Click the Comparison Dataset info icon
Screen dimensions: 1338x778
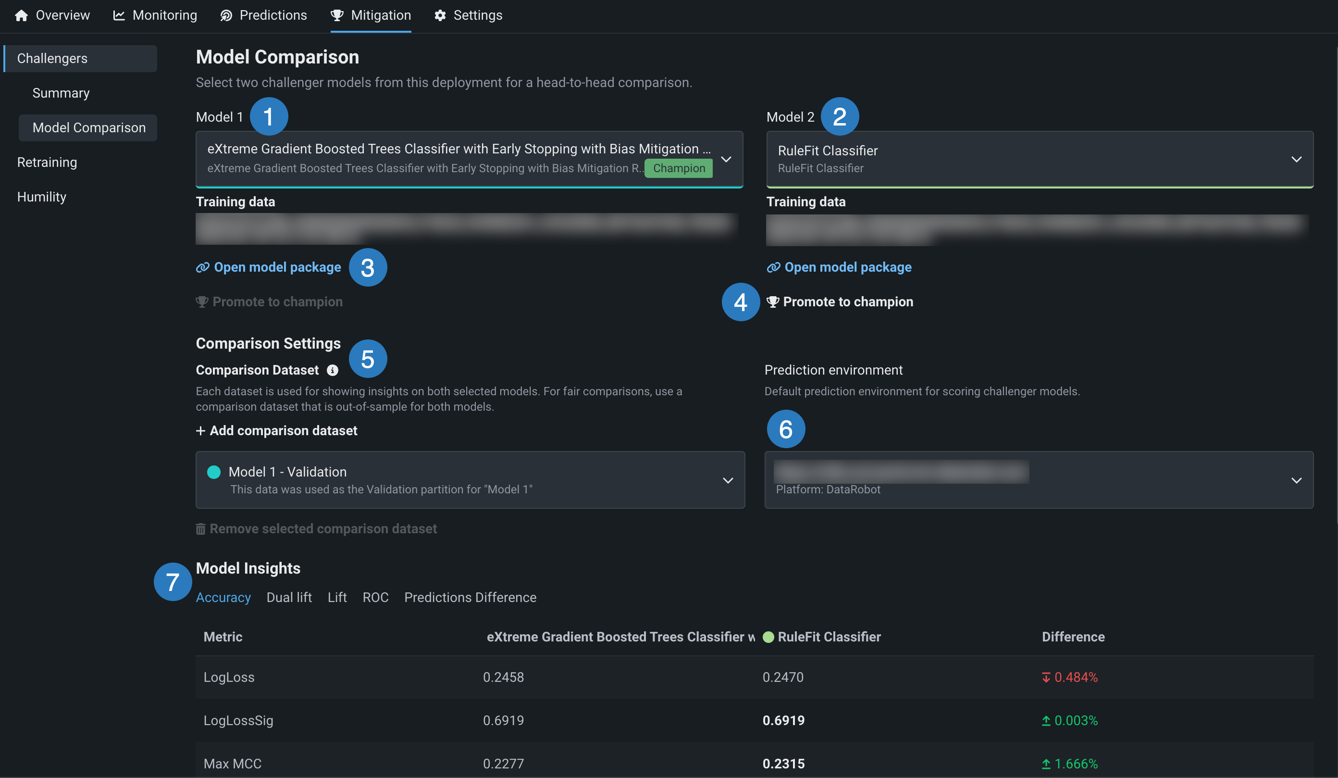click(x=333, y=370)
